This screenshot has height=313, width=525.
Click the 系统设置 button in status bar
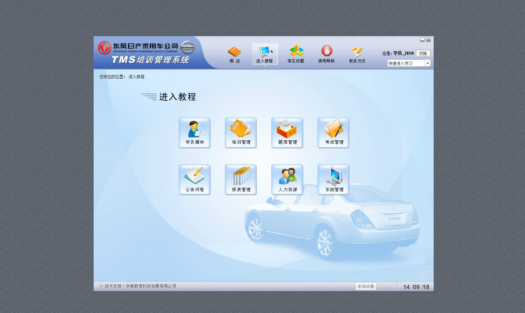click(366, 286)
